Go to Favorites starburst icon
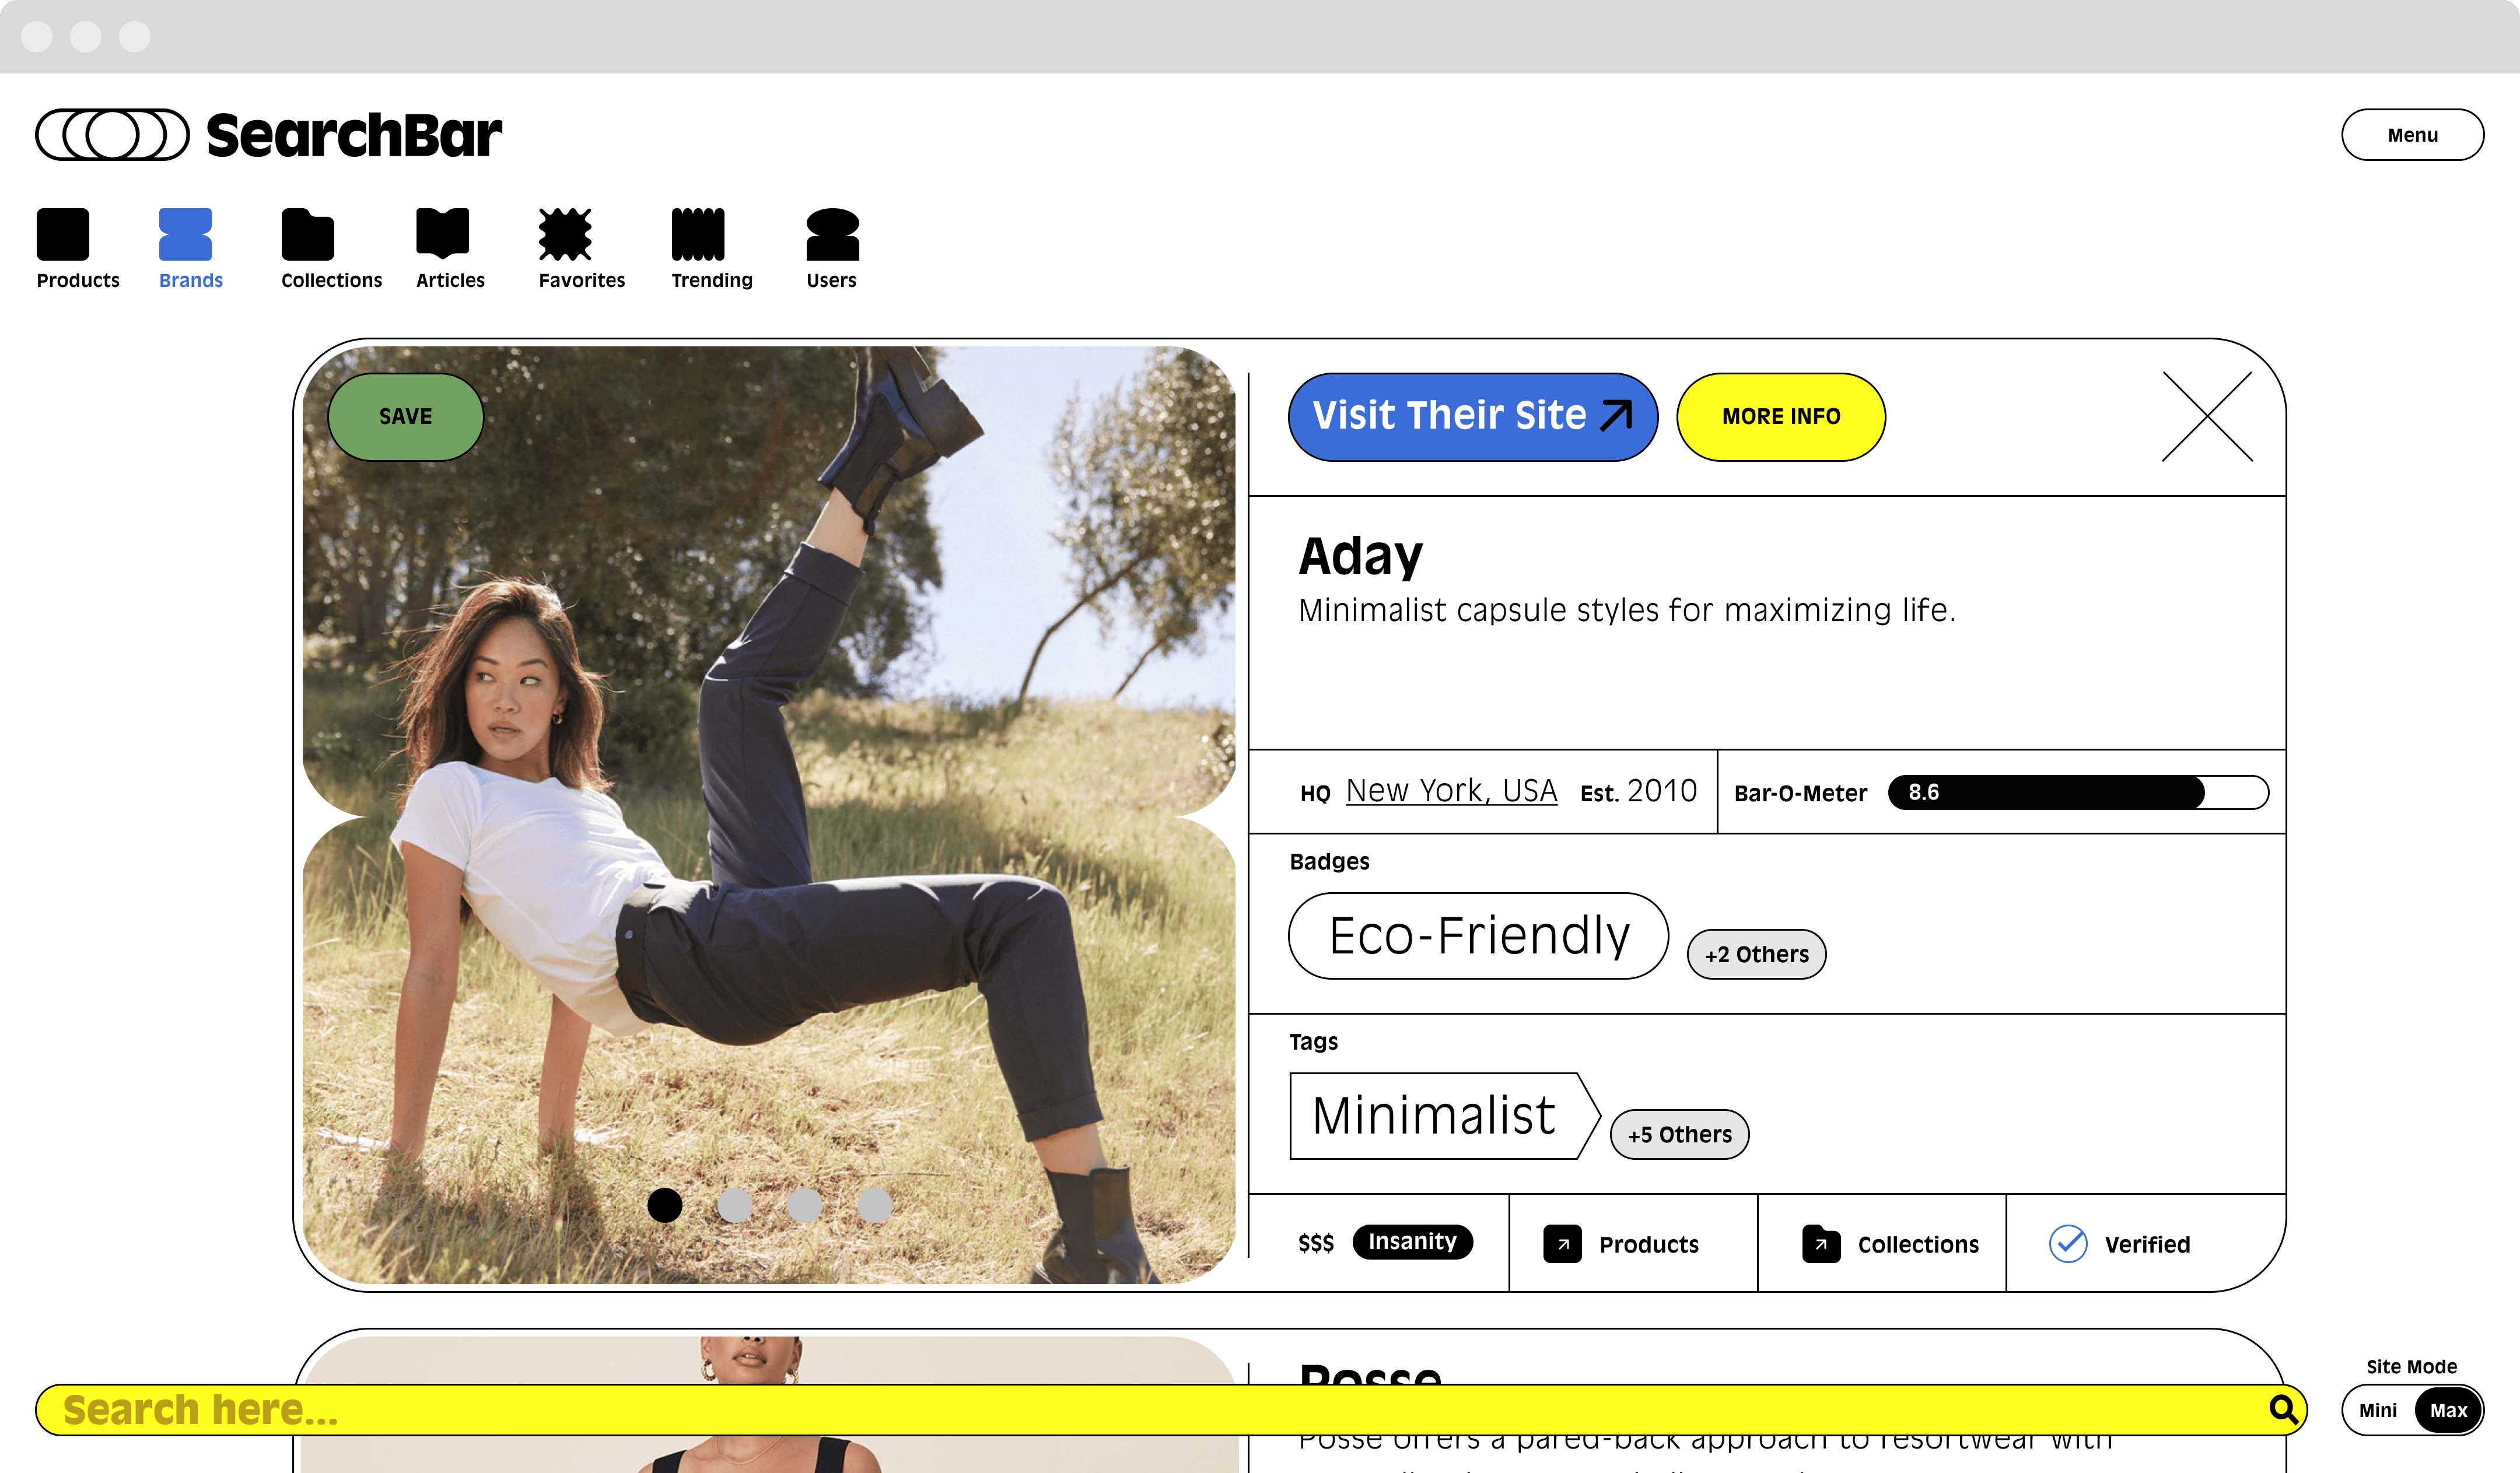 pyautogui.click(x=565, y=235)
